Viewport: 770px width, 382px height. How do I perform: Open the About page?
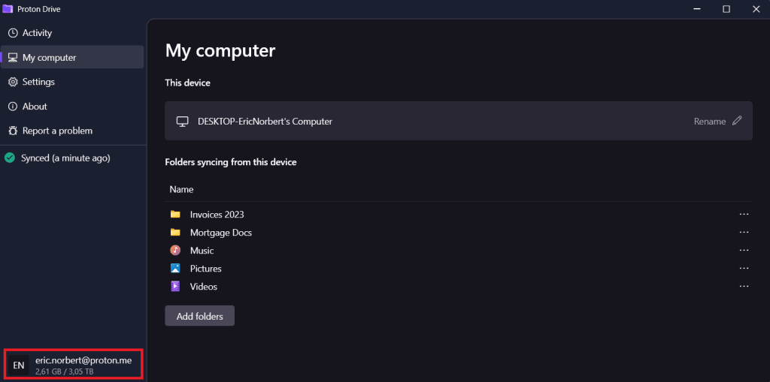[x=72, y=107]
